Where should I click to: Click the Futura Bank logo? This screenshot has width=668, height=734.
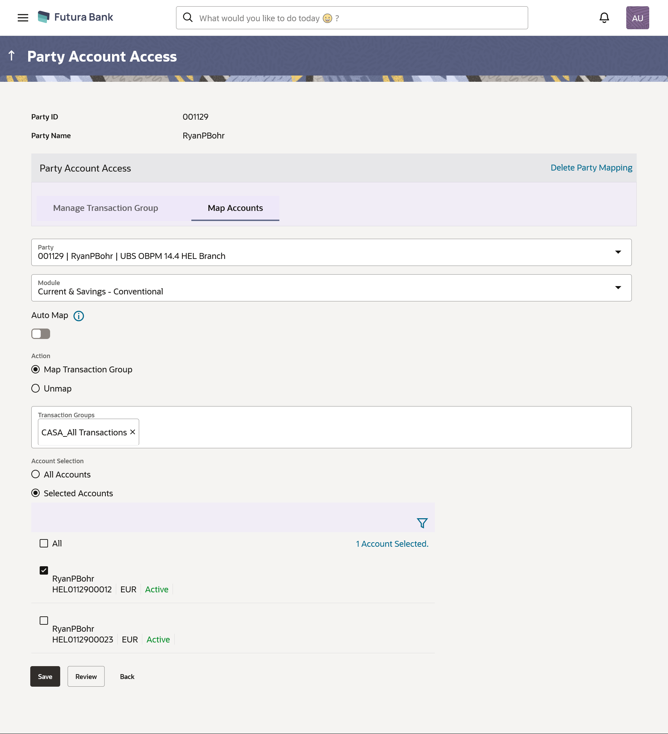75,17
